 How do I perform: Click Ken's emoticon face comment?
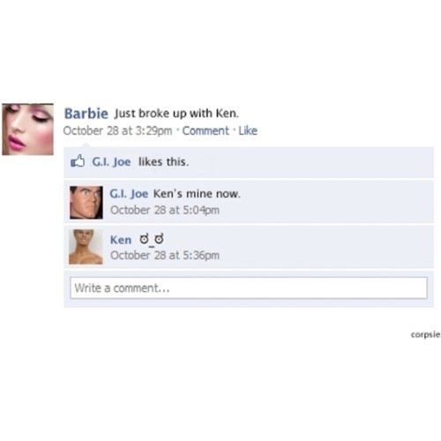tap(152, 240)
